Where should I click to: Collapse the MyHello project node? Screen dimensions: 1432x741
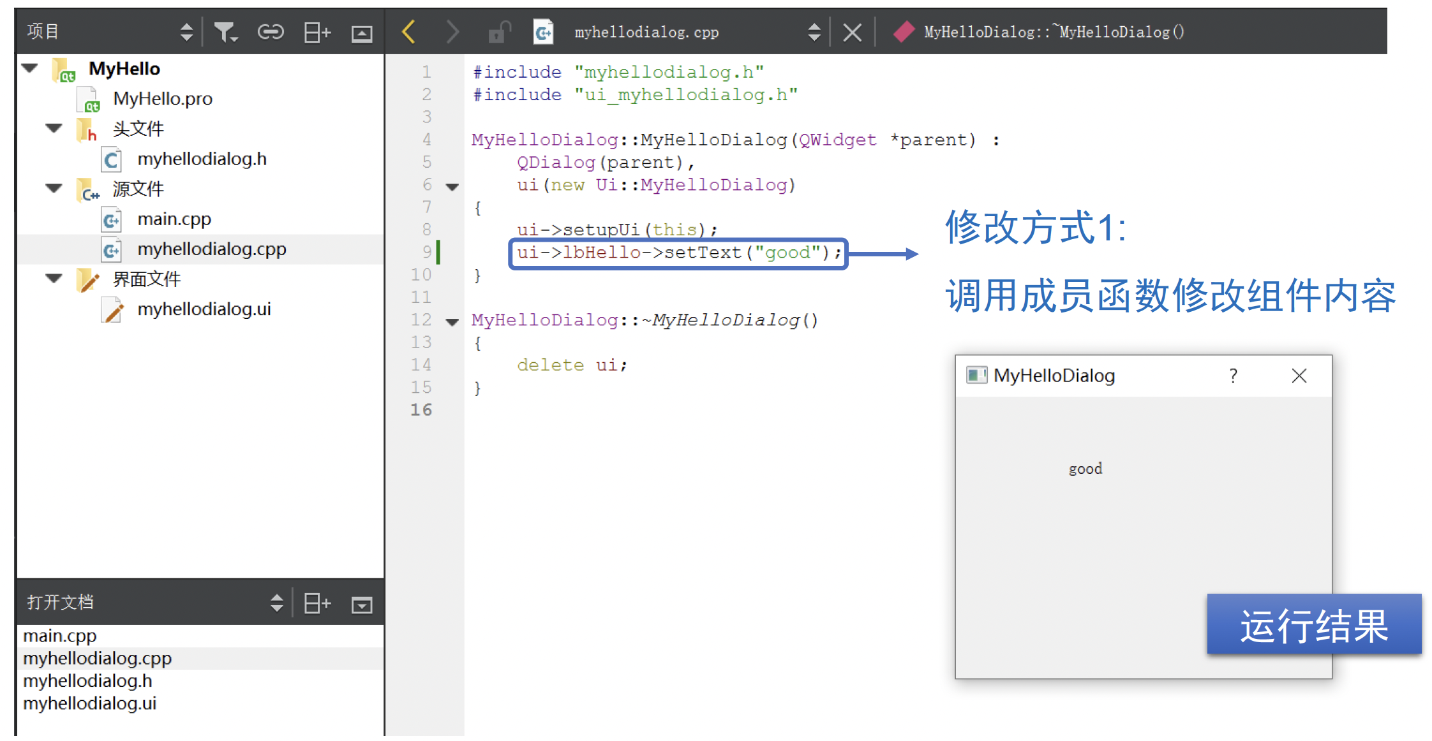tap(30, 68)
